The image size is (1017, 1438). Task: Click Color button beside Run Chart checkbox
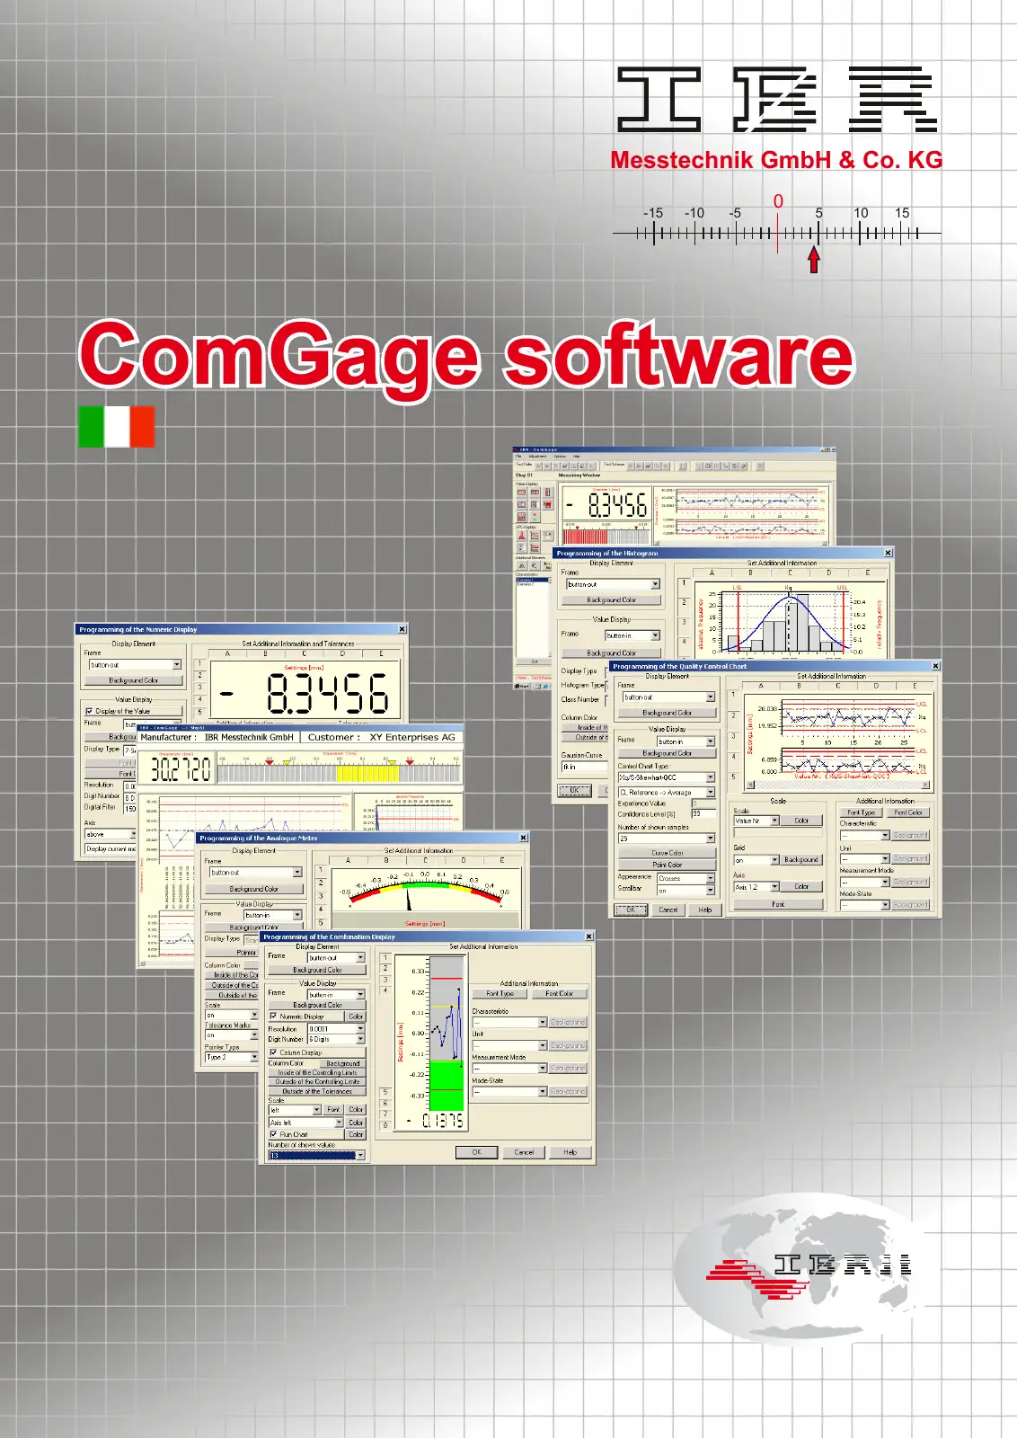[356, 1134]
